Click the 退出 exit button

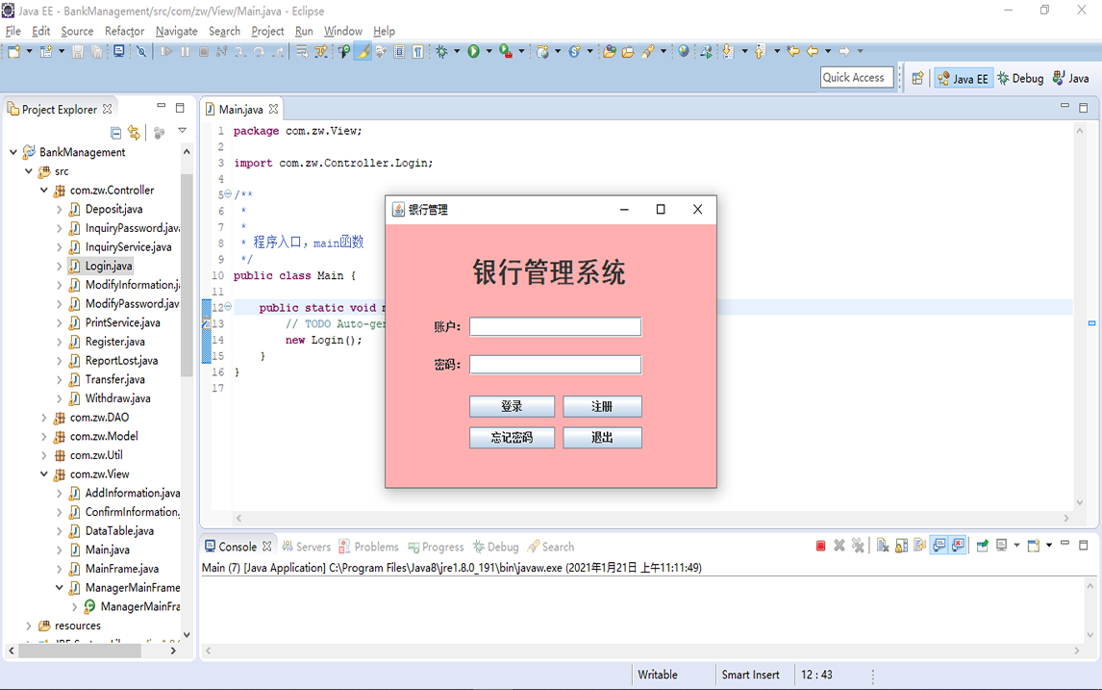coord(602,438)
